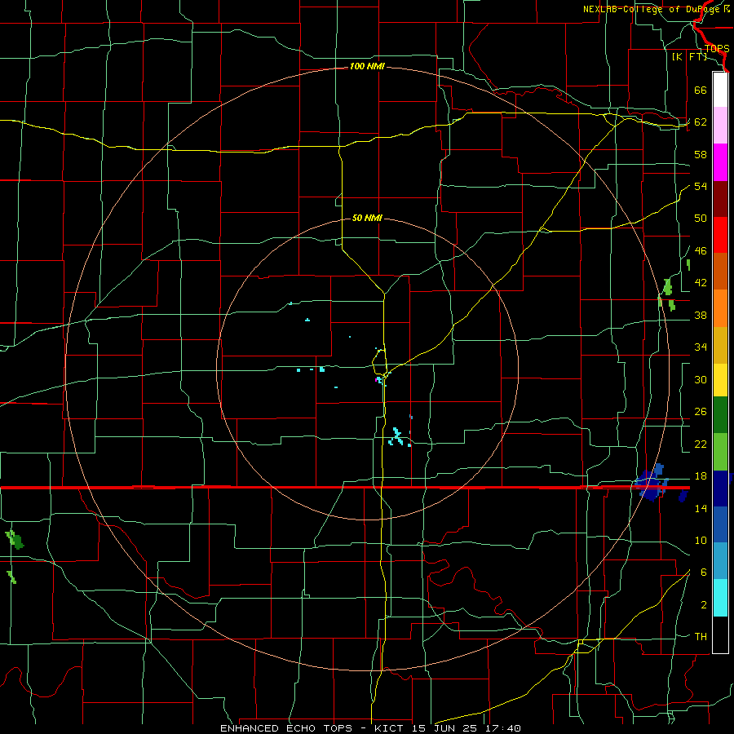Image resolution: width=734 pixels, height=734 pixels.
Task: Click the '66' scale label
Action: [701, 90]
